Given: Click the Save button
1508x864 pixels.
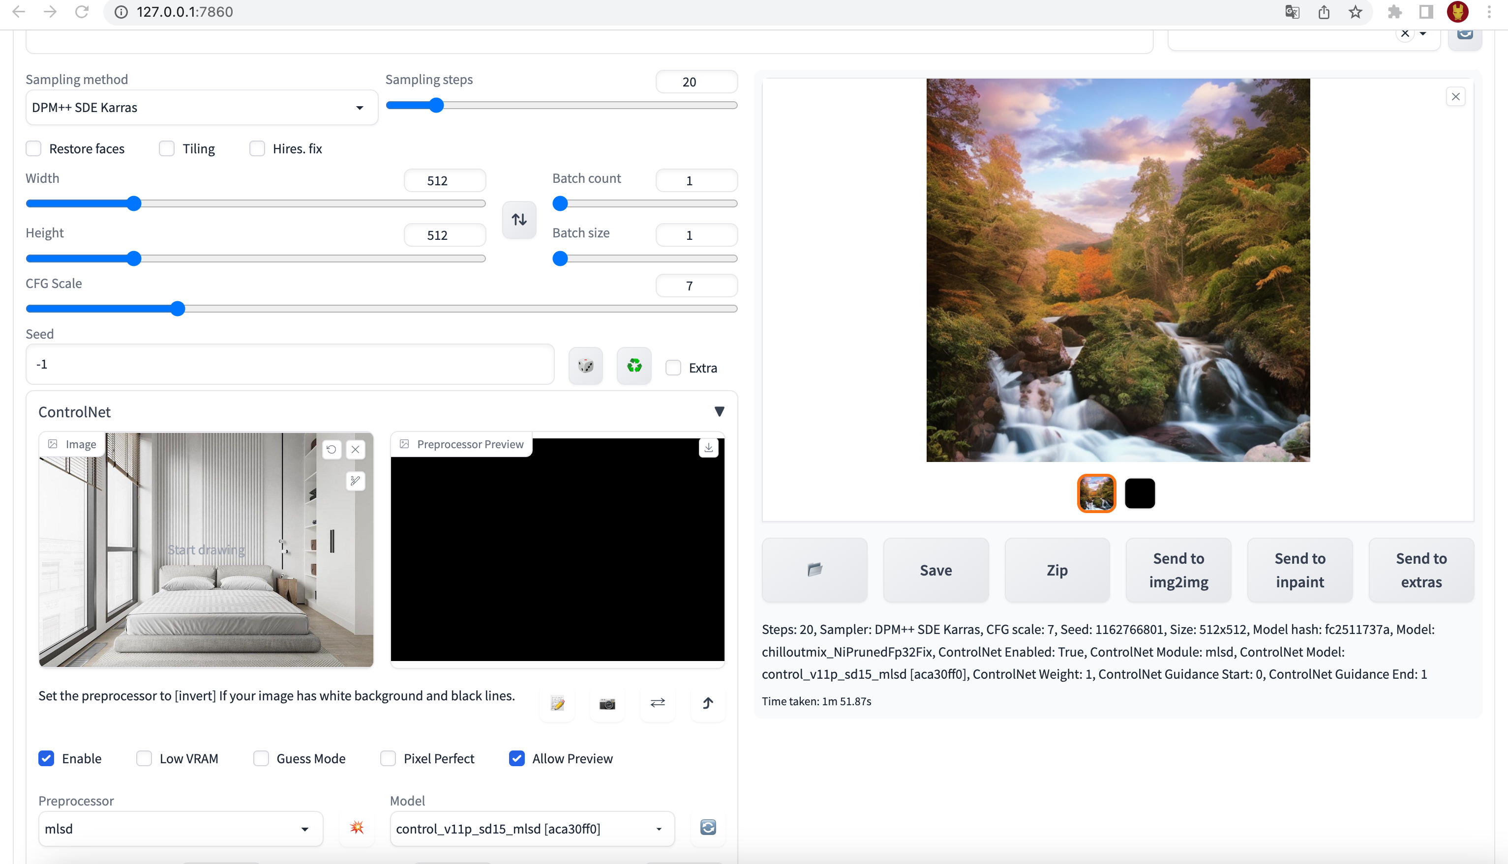Looking at the screenshot, I should [x=935, y=570].
